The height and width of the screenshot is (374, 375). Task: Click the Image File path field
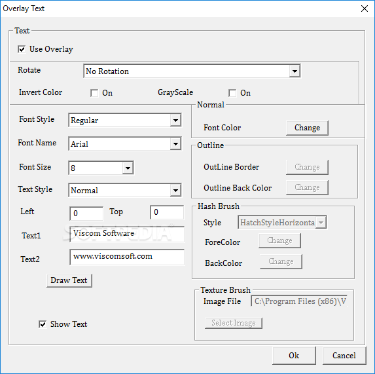pos(299,301)
